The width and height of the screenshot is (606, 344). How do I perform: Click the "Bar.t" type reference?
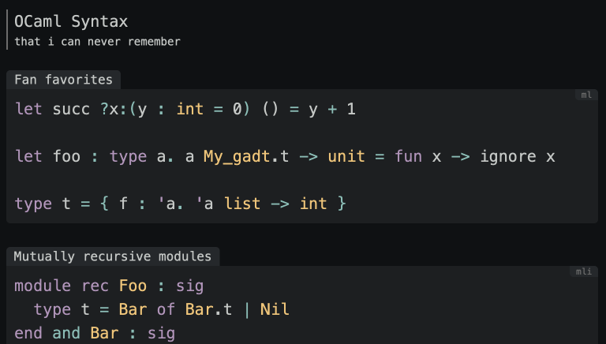tap(208, 309)
